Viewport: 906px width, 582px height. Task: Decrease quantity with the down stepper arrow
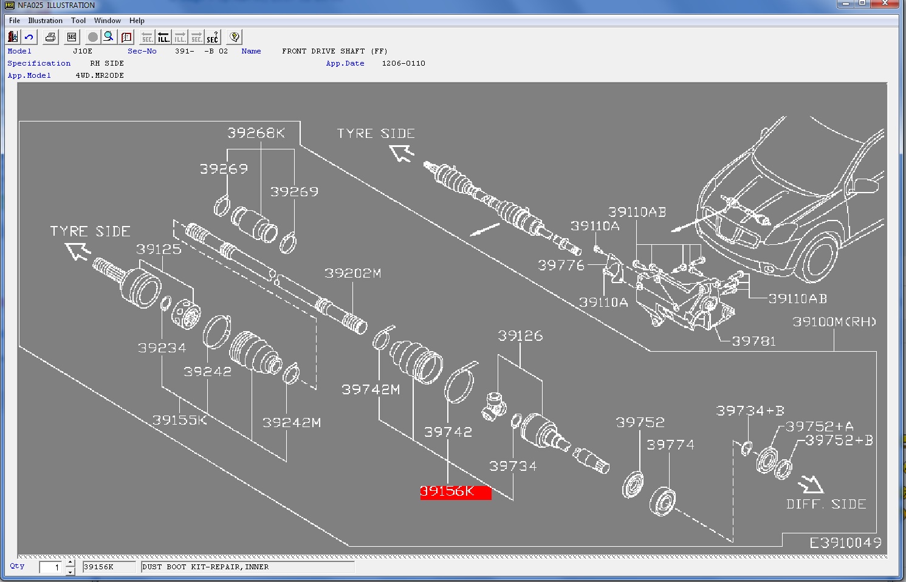(70, 571)
